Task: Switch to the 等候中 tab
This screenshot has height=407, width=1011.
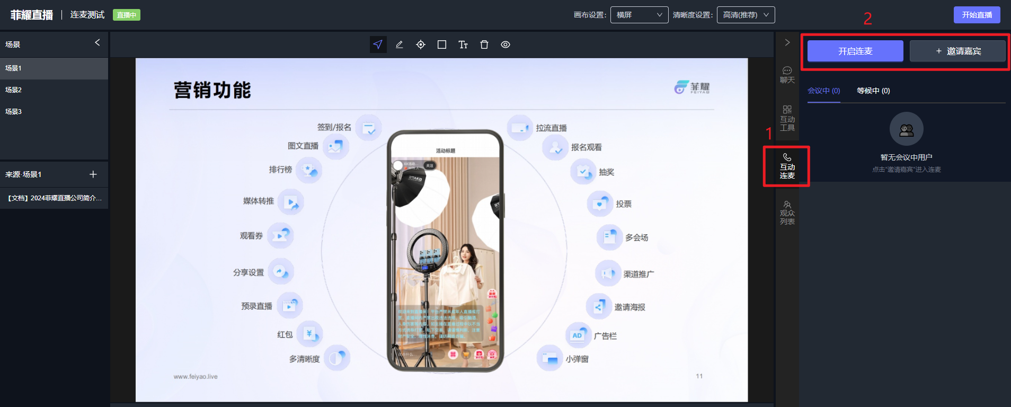Action: 873,91
